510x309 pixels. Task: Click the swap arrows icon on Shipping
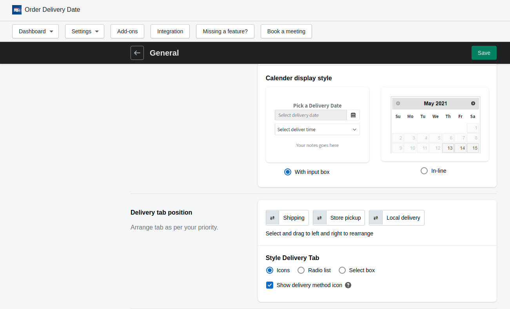272,218
